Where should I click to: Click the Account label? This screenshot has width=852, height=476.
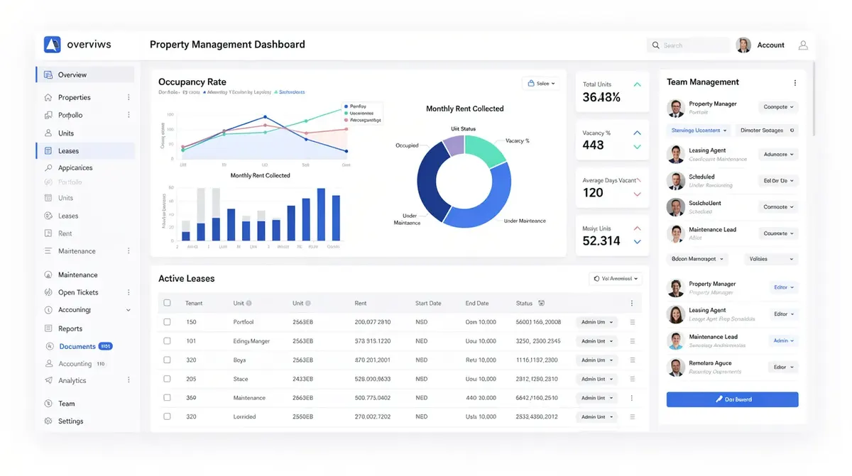click(770, 45)
